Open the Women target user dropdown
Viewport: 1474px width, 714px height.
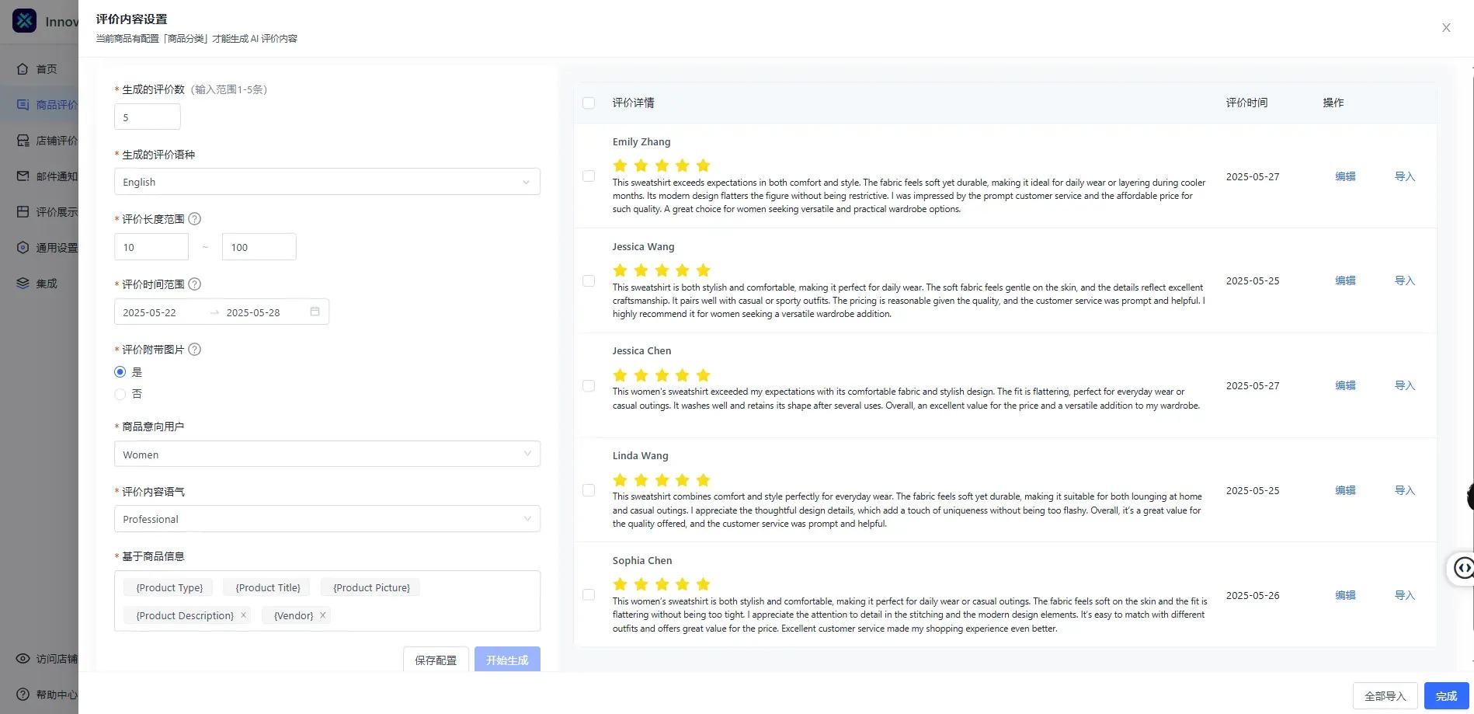[327, 455]
